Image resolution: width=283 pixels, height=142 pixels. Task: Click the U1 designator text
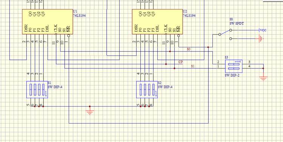coord(75,11)
